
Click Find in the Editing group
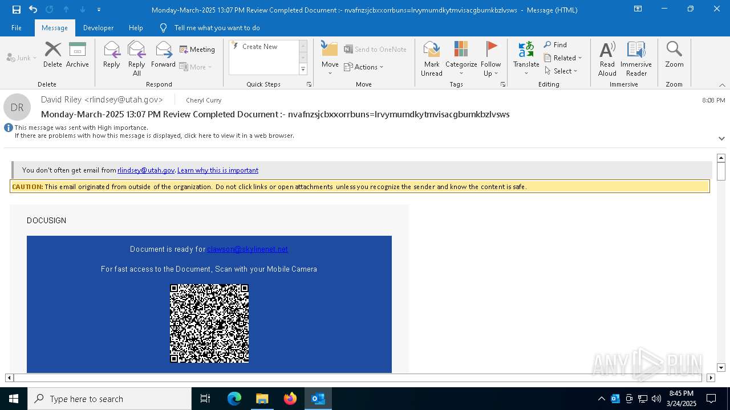(x=555, y=45)
